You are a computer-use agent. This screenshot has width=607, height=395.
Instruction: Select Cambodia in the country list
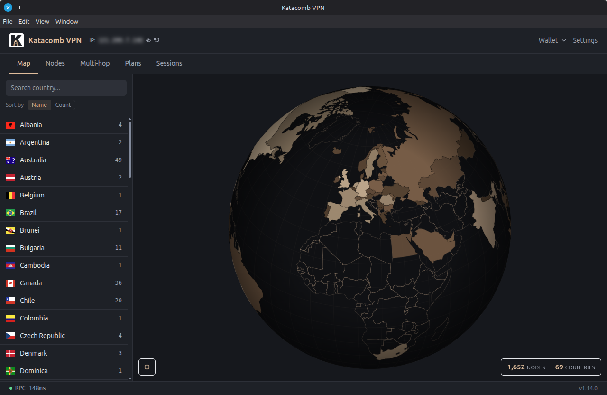64,265
